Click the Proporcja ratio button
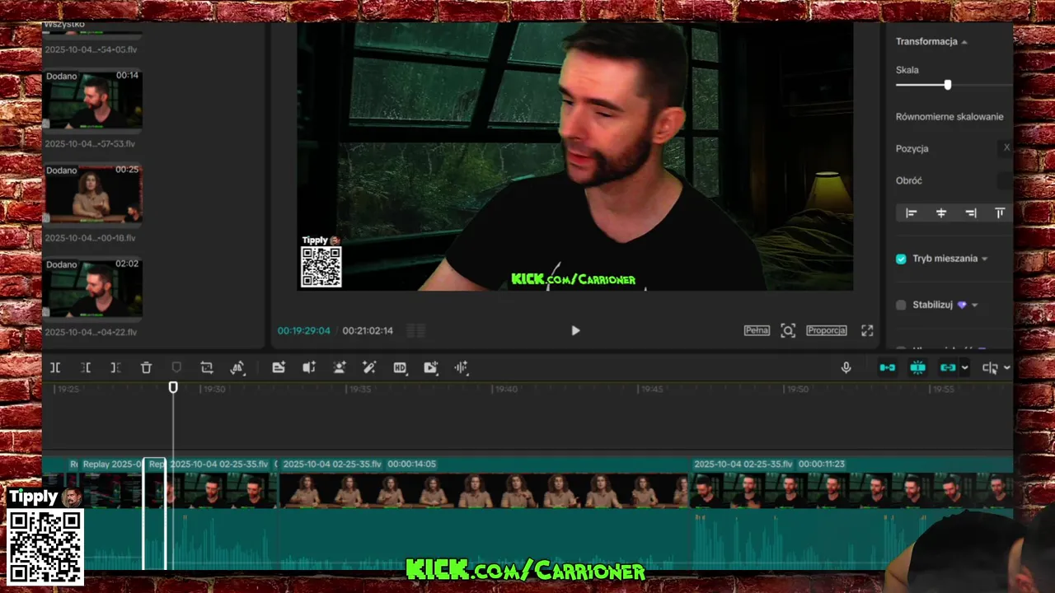The image size is (1055, 593). (827, 330)
